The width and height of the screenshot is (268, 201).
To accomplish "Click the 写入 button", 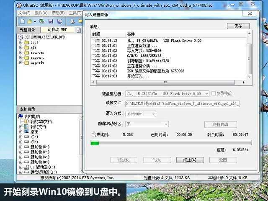I will pyautogui.click(x=157, y=160).
